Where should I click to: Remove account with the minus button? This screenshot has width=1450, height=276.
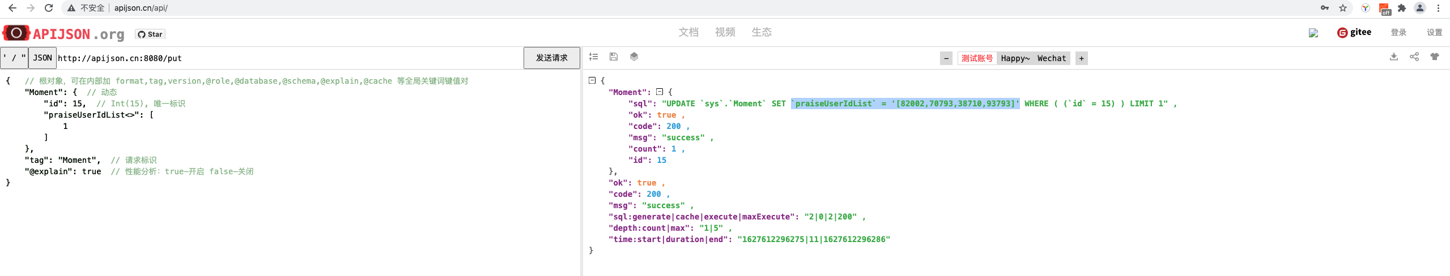click(x=946, y=58)
